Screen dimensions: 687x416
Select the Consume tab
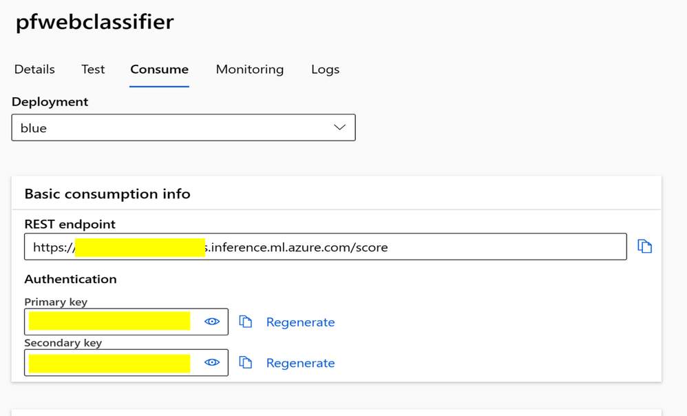pos(159,70)
